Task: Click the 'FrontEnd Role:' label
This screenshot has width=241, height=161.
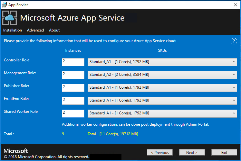Action: (16, 99)
